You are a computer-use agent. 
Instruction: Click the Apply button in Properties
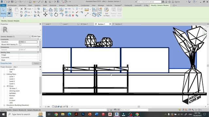36,63
